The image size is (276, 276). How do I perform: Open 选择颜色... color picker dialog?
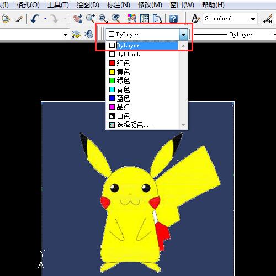[x=142, y=125]
